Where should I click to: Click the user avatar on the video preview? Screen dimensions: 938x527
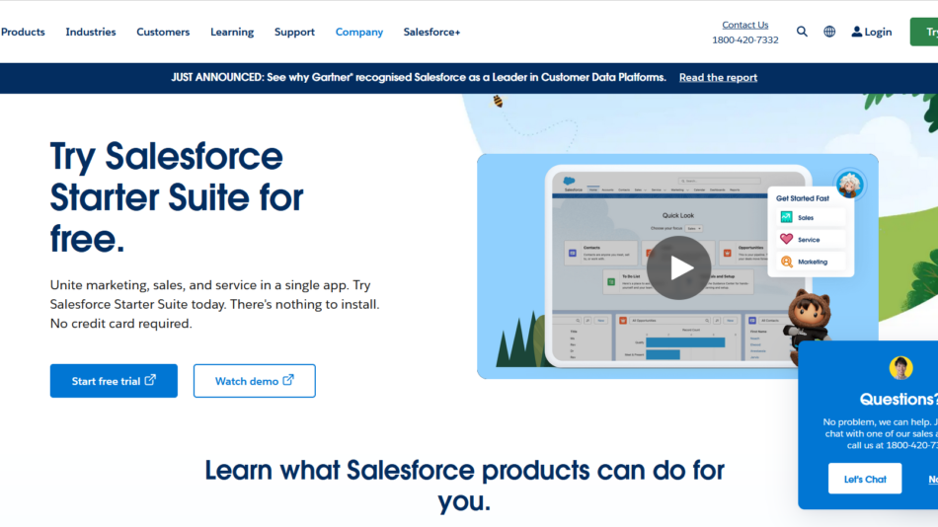849,185
